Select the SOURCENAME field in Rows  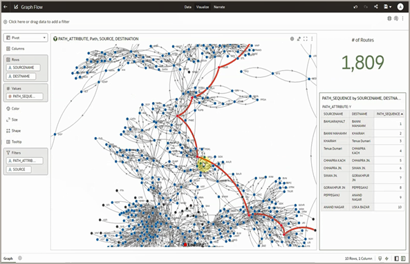point(24,68)
